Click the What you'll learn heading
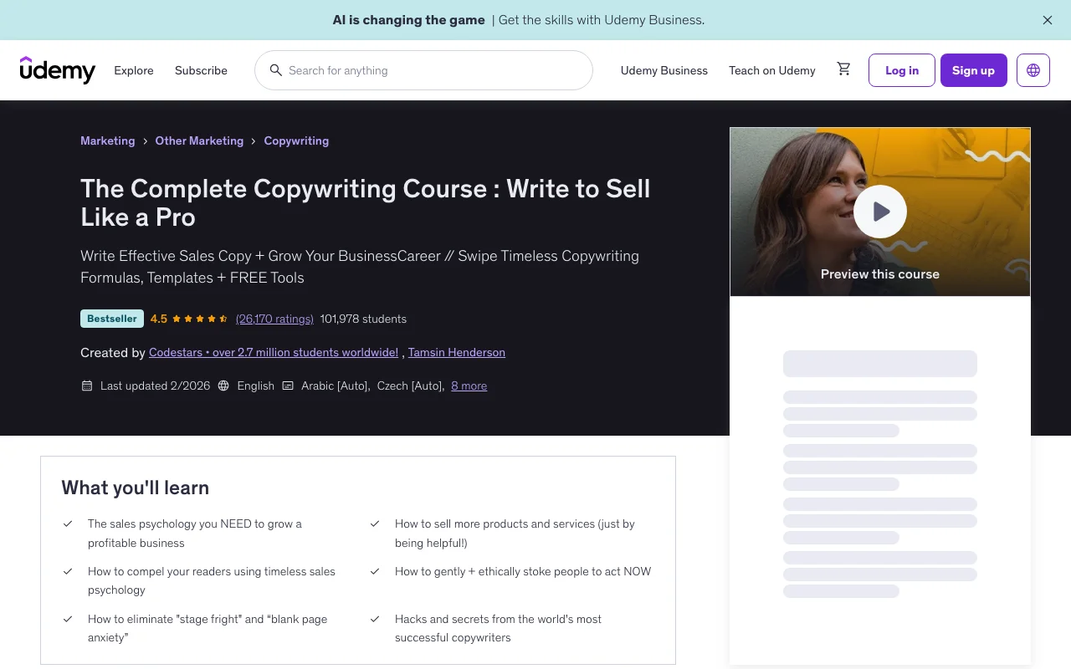The width and height of the screenshot is (1071, 669). pos(136,488)
